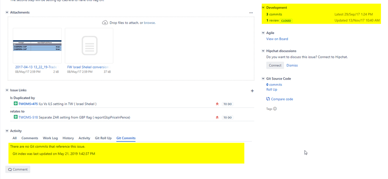
Task: Click 'ILs Vs ILS setting in TW' summary
Action: 68,104
